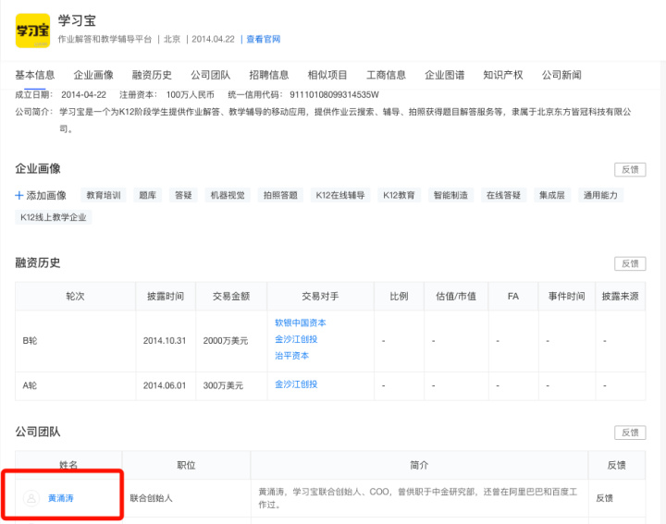
Task: Click 反馈 button in 公司团队 section
Action: 630,433
